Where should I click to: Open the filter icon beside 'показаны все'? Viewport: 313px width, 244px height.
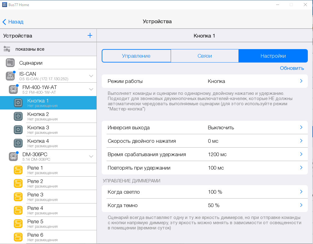pos(7,49)
